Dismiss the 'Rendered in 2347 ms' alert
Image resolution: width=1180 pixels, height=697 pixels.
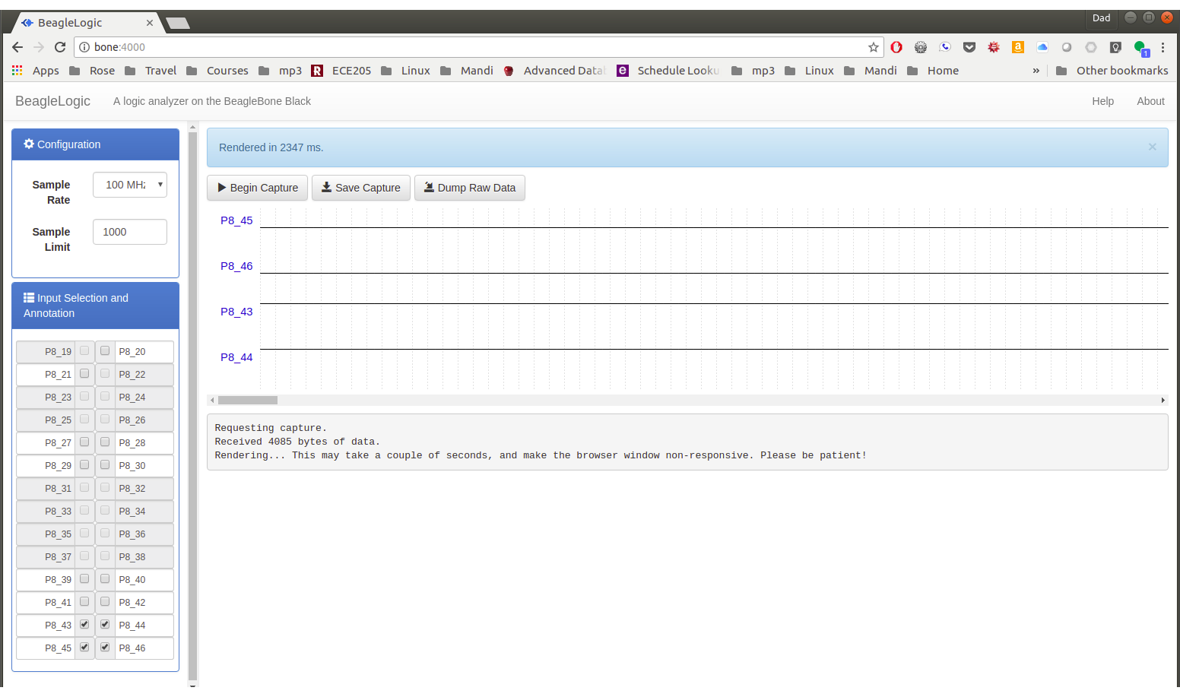pyautogui.click(x=1152, y=147)
